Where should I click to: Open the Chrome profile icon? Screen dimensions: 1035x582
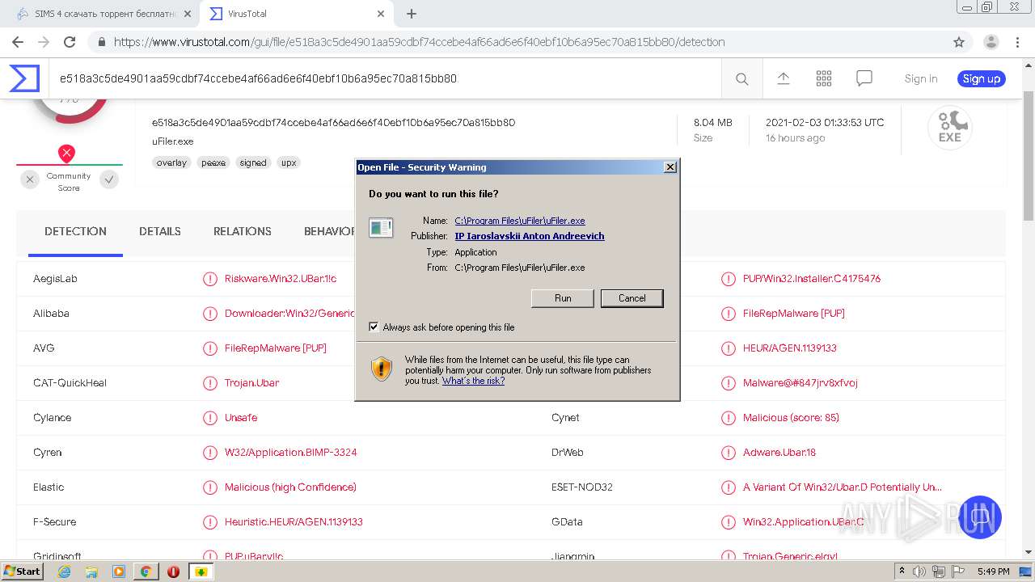click(991, 42)
